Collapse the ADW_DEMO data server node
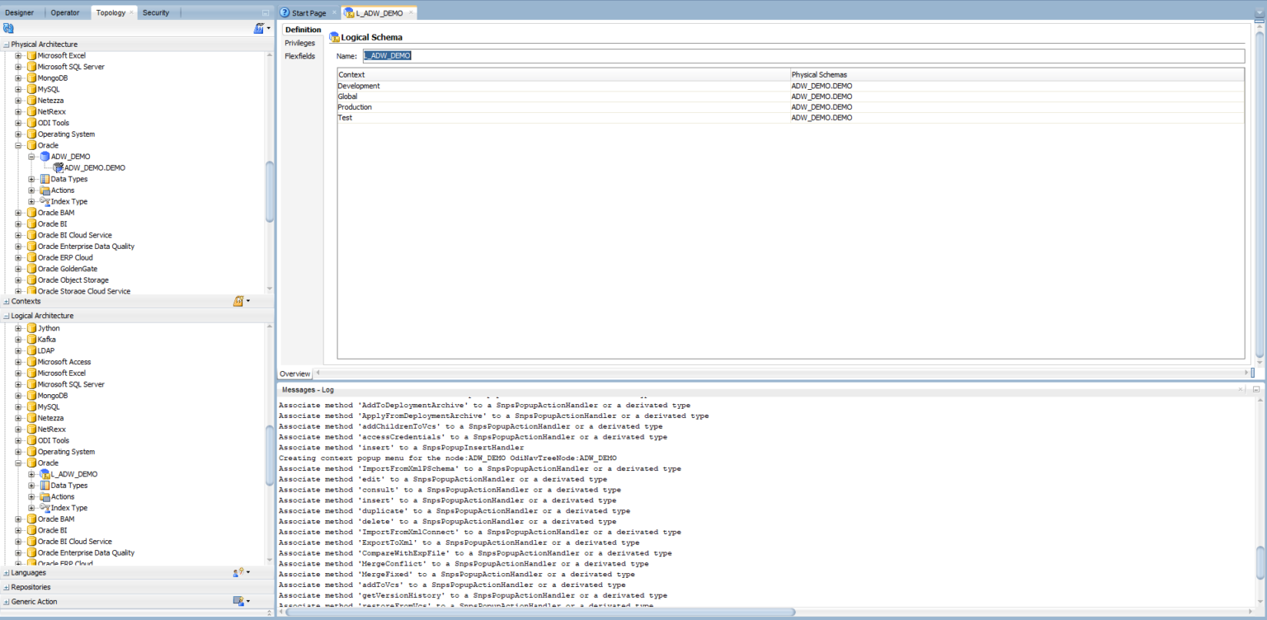 point(31,156)
